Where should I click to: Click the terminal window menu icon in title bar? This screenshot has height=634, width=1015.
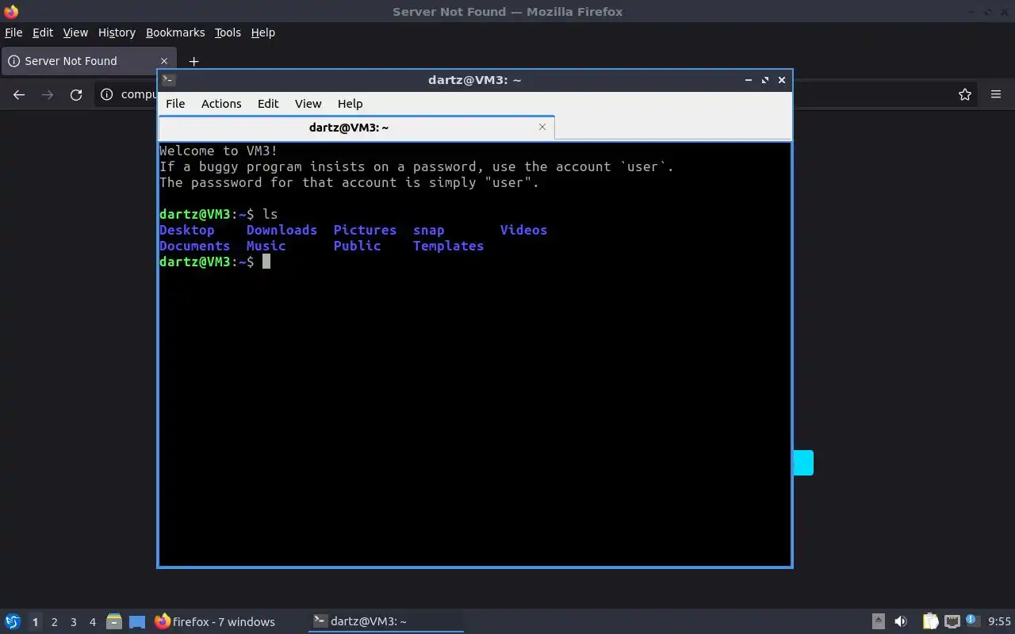tap(168, 80)
